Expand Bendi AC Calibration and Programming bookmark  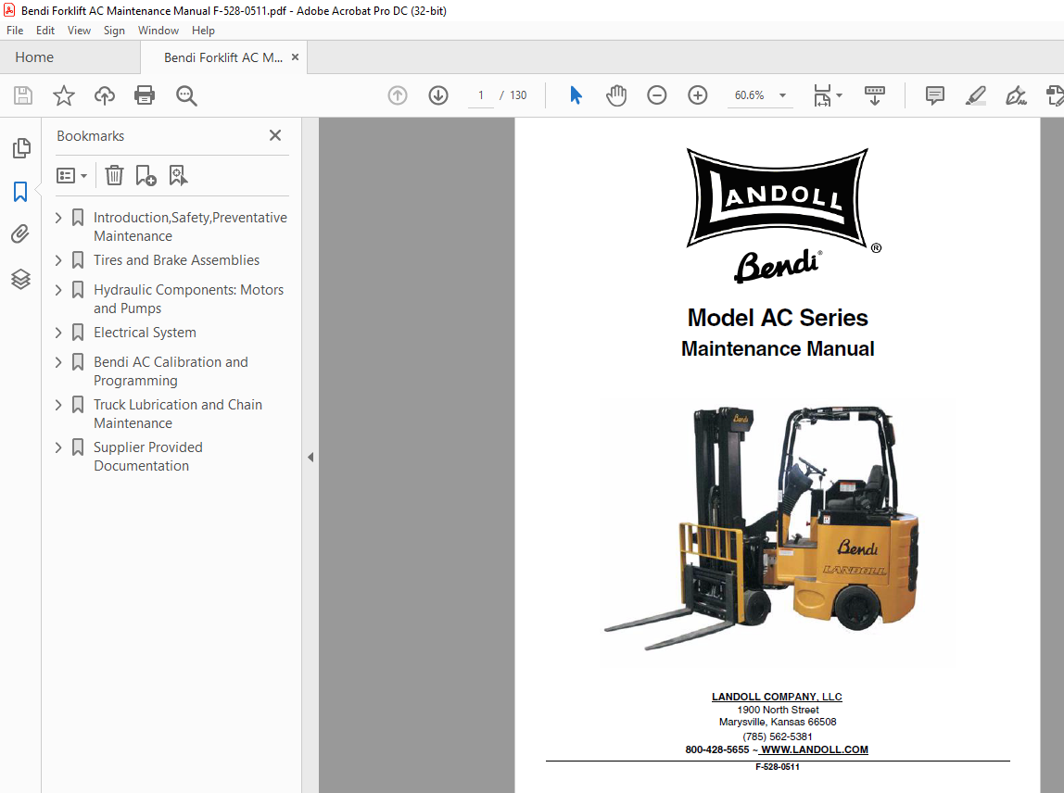58,362
